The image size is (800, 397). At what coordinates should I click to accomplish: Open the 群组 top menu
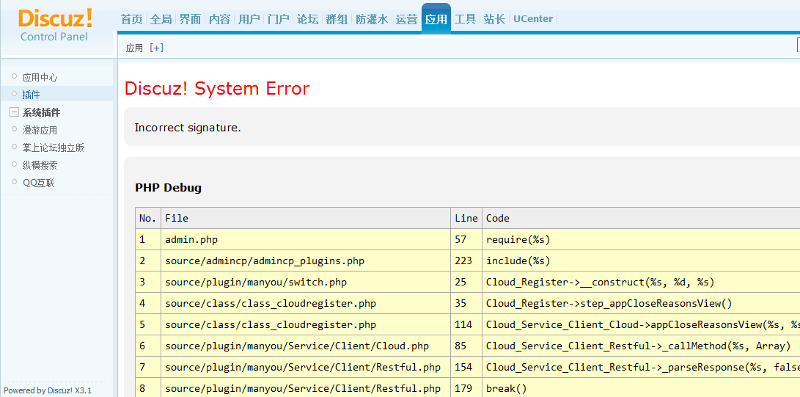337,19
